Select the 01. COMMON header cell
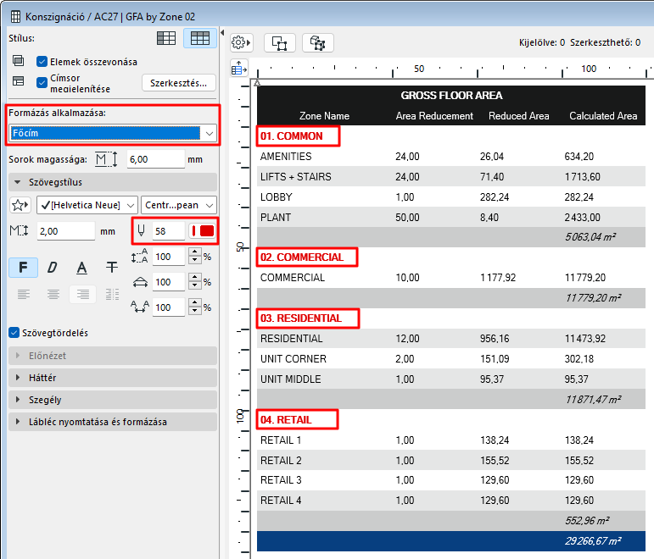Screen dimensions: 654x559 298,136
